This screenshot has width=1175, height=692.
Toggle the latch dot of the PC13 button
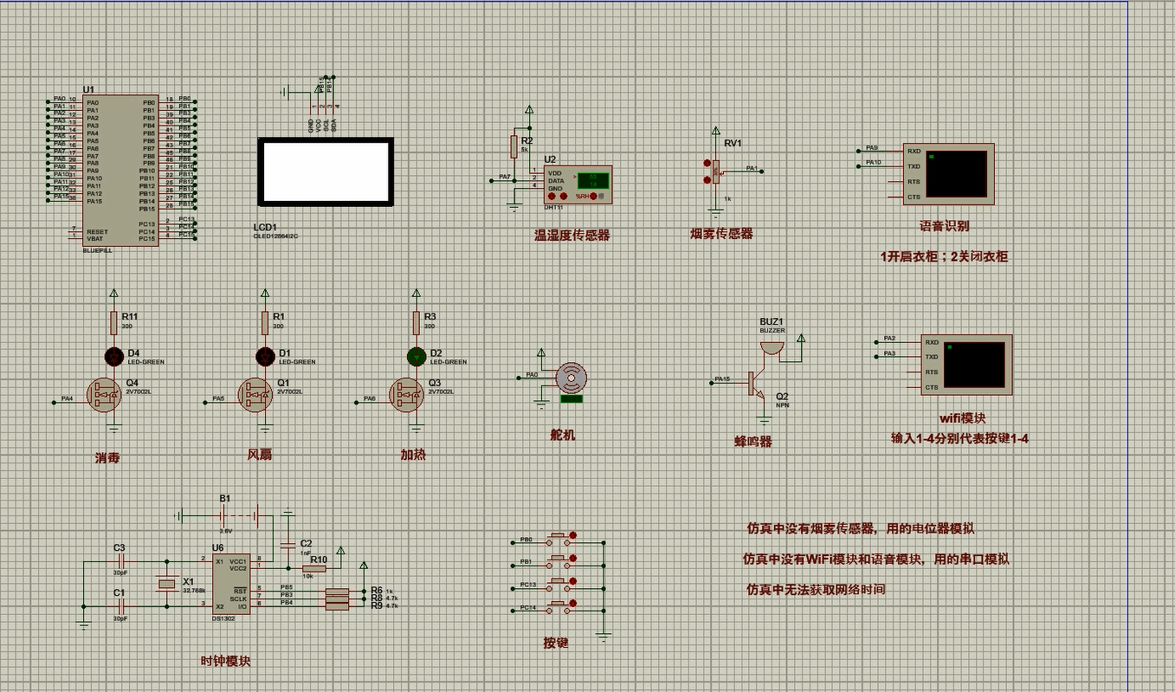coord(573,583)
